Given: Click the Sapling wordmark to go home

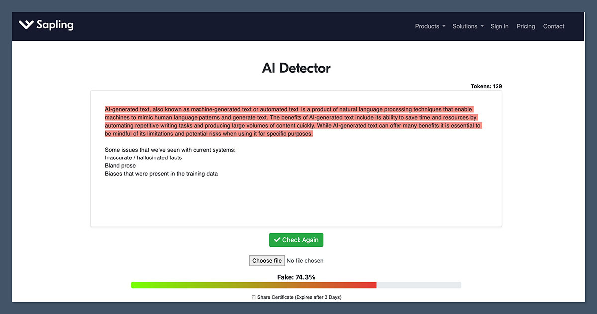Looking at the screenshot, I should pyautogui.click(x=55, y=24).
